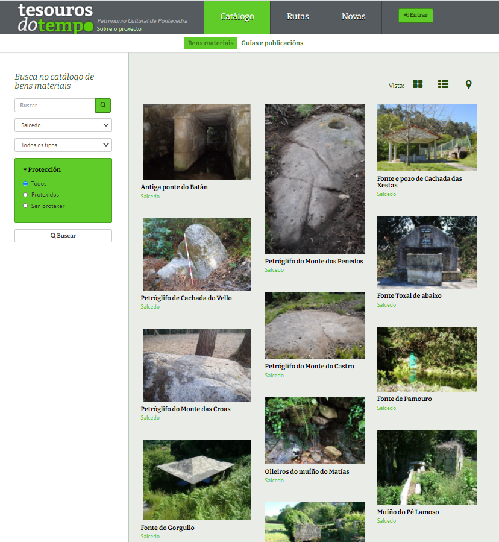Open the Rutas menu tab

[x=298, y=17]
